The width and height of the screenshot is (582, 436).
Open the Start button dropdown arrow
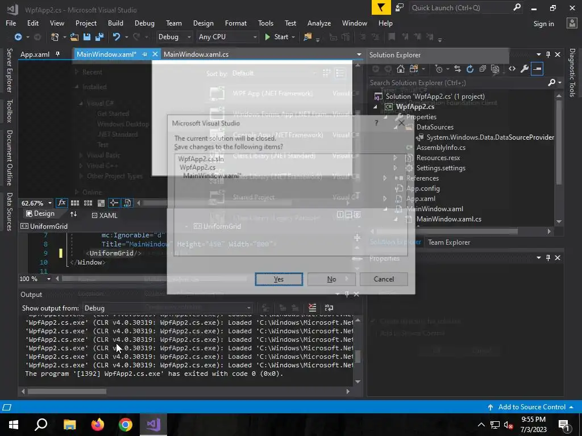tap(293, 37)
